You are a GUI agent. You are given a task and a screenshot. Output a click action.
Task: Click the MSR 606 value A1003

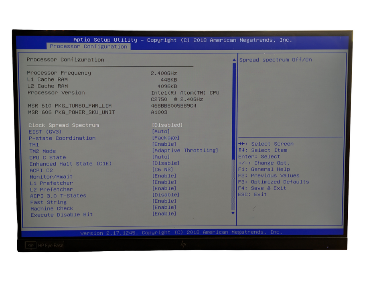(159, 112)
